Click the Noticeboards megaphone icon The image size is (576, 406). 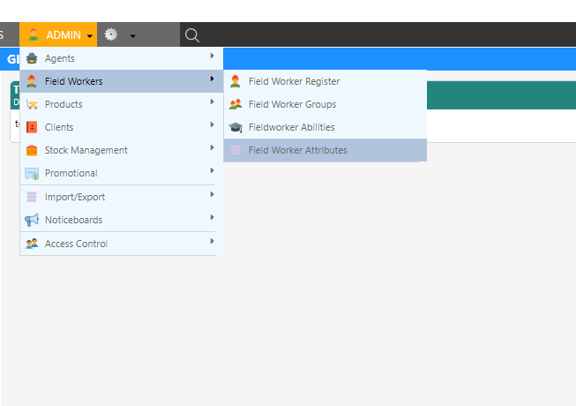coord(32,220)
